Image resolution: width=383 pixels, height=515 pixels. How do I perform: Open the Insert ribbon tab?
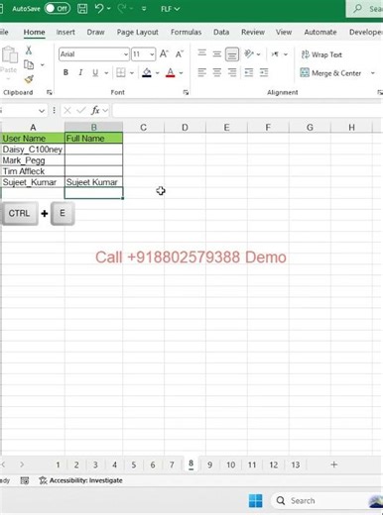coord(65,32)
